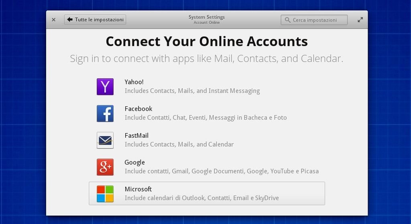Click the Microsoft four-color logo icon

point(105,194)
